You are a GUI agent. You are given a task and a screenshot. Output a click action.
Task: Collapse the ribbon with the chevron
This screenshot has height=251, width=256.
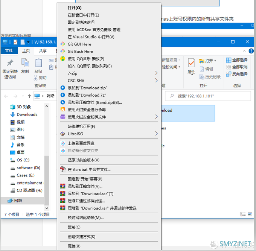pyautogui.click(x=244, y=51)
